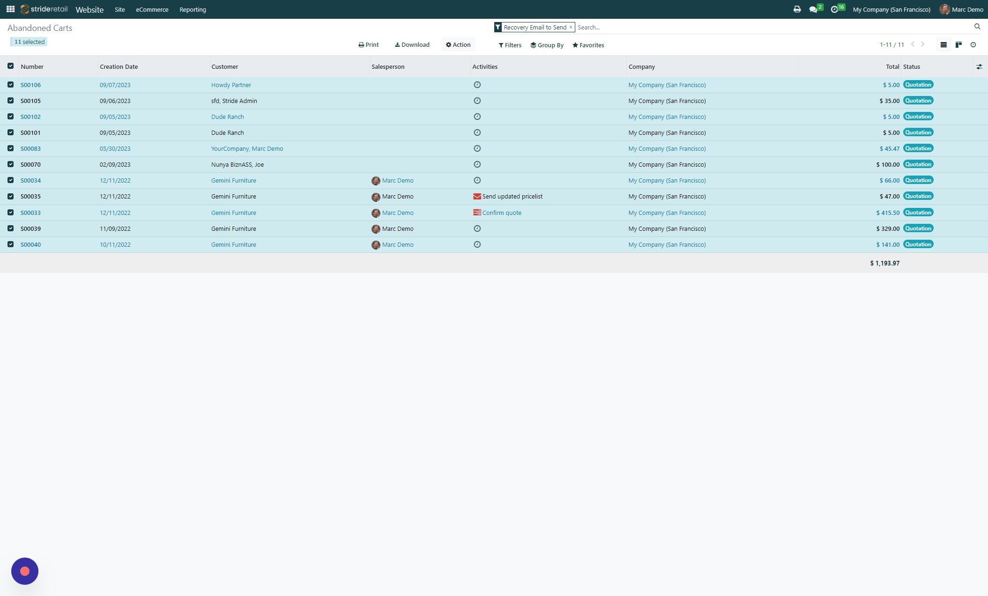Go to previous page arrow
The width and height of the screenshot is (988, 596).
coord(913,44)
